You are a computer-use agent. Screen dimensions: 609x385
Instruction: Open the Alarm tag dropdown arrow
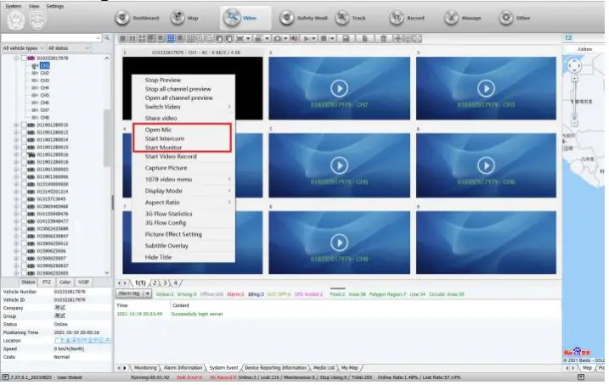148,293
